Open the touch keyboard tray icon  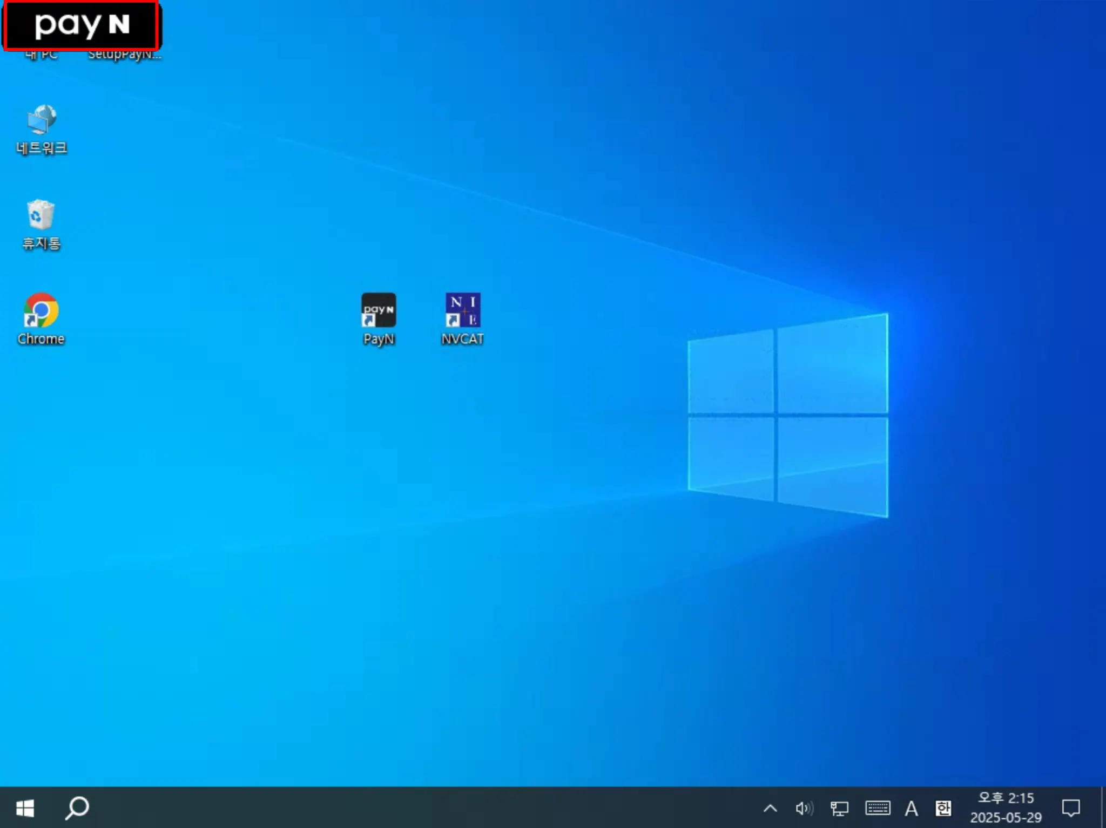[878, 808]
